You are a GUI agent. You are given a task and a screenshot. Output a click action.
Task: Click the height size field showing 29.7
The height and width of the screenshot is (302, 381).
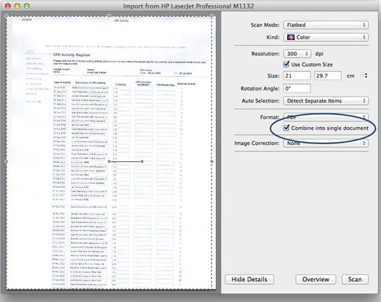pyautogui.click(x=328, y=76)
